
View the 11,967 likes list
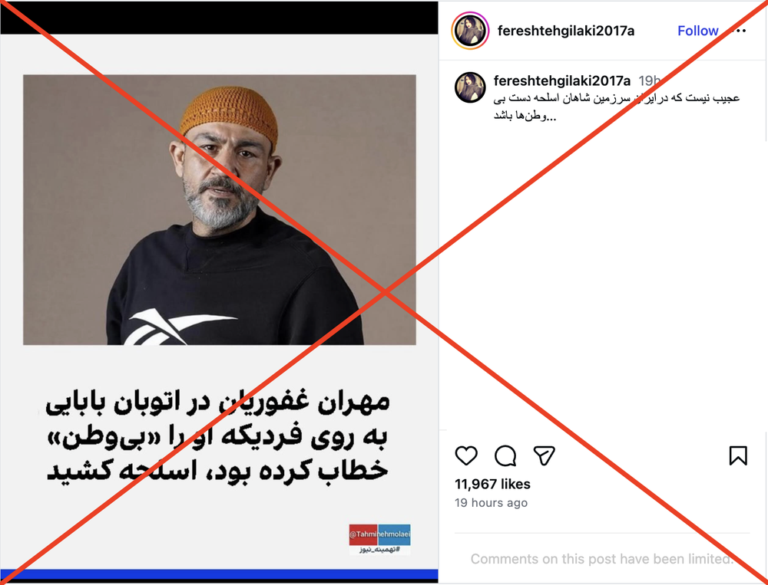[x=492, y=484]
